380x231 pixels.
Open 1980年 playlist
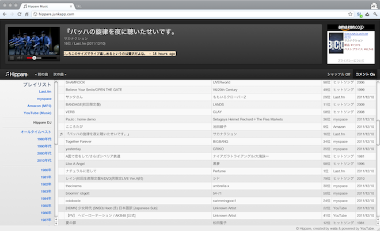click(x=46, y=170)
